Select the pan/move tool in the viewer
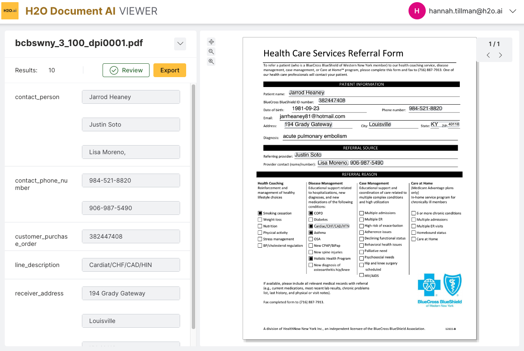This screenshot has height=351, width=524. click(211, 41)
